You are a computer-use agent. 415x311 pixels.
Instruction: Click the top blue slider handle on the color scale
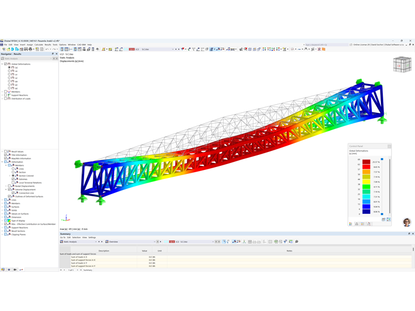click(x=382, y=159)
